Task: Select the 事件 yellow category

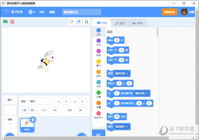Action: (x=99, y=63)
